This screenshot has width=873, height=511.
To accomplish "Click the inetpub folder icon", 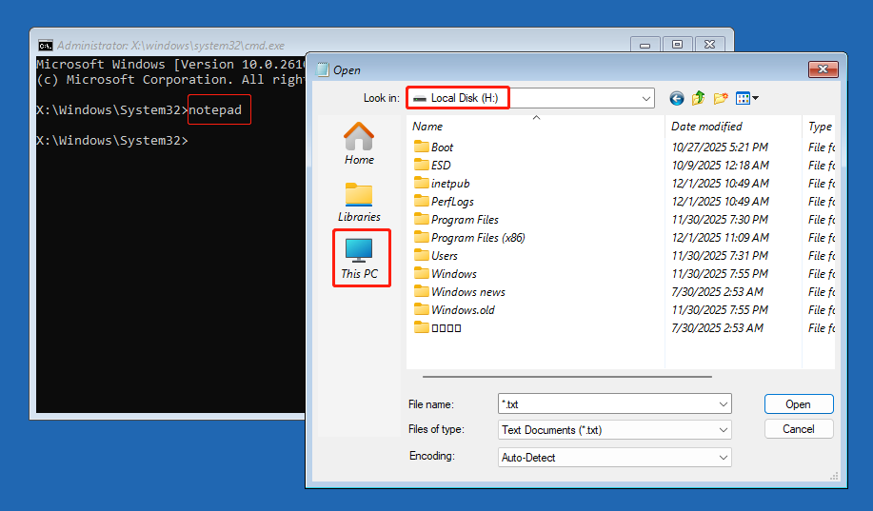I will [x=422, y=183].
